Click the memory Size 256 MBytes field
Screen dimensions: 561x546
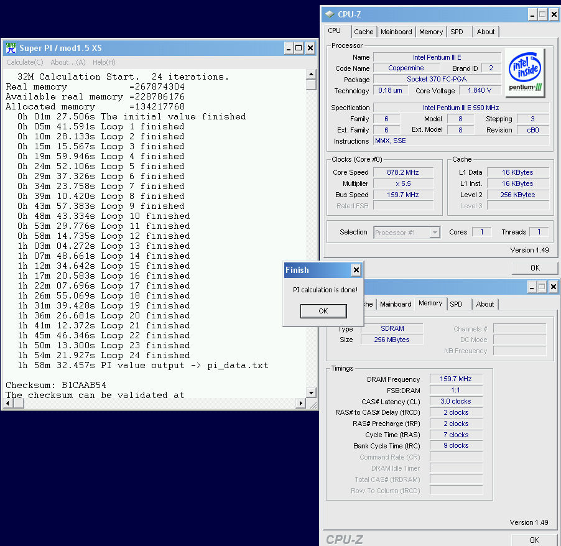click(392, 340)
